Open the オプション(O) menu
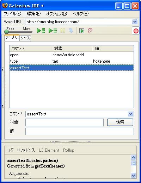 pyautogui.click(x=57, y=14)
